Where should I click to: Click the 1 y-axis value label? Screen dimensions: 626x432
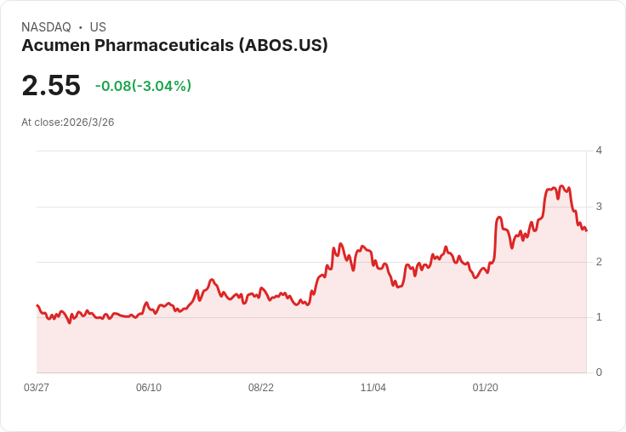point(599,317)
